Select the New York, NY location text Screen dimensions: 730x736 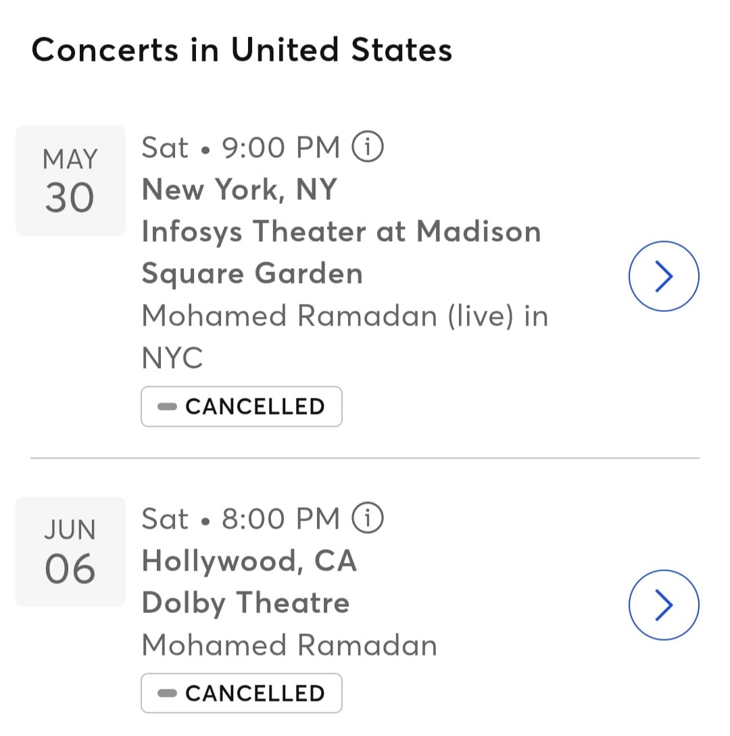(239, 190)
